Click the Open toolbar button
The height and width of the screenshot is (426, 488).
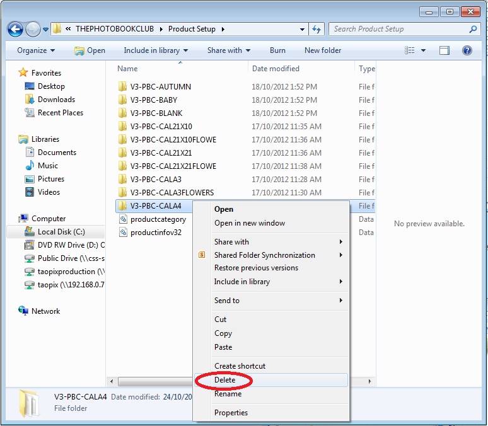(x=90, y=50)
